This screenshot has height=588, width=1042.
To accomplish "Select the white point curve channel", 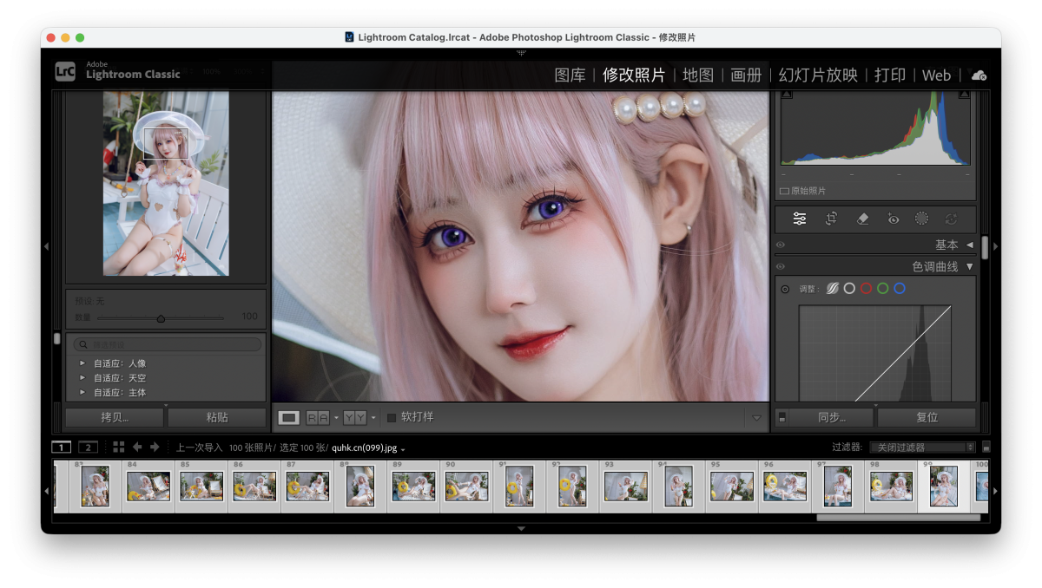I will [849, 289].
